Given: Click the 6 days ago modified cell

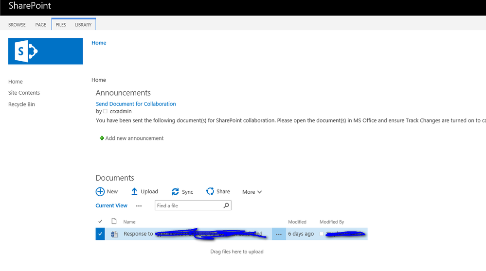Looking at the screenshot, I should point(301,234).
